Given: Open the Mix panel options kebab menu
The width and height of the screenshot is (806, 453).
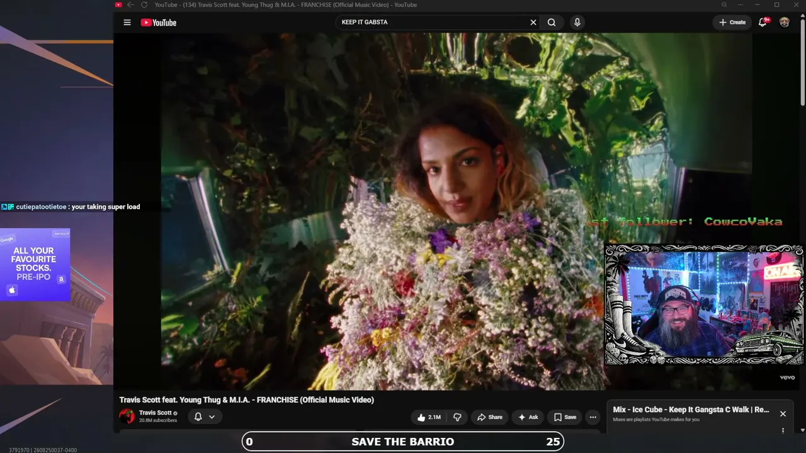Looking at the screenshot, I should [x=783, y=431].
